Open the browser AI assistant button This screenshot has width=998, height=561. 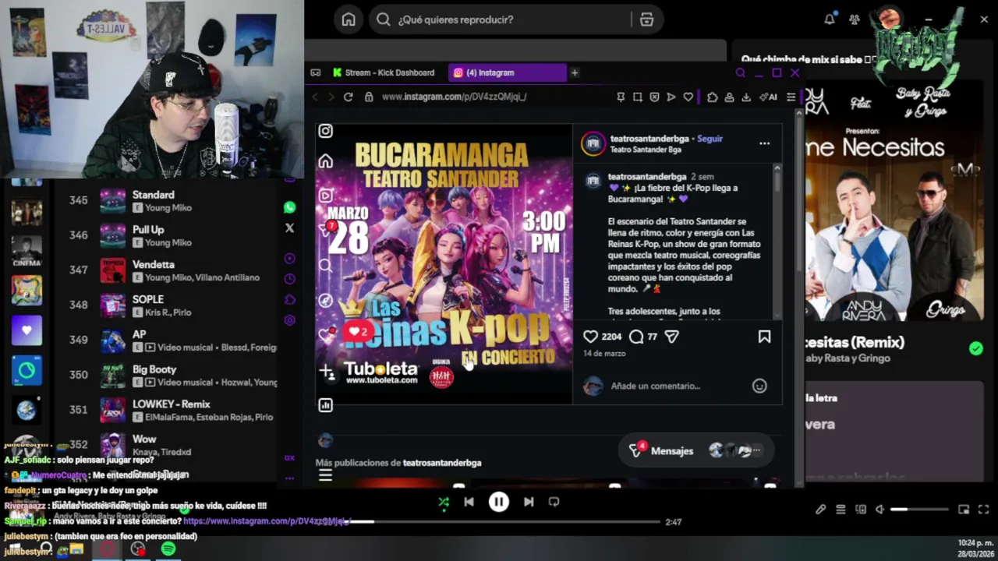pos(768,97)
